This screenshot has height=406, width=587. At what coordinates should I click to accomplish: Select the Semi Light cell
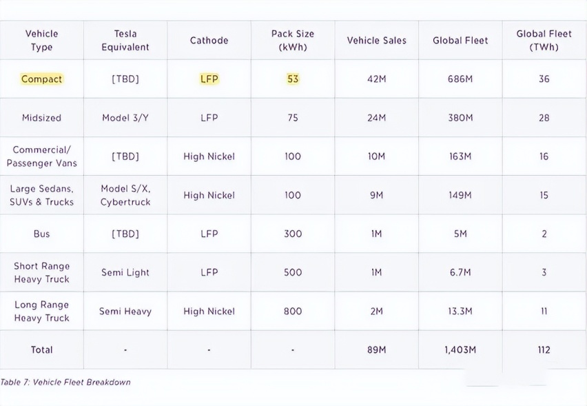tap(125, 273)
